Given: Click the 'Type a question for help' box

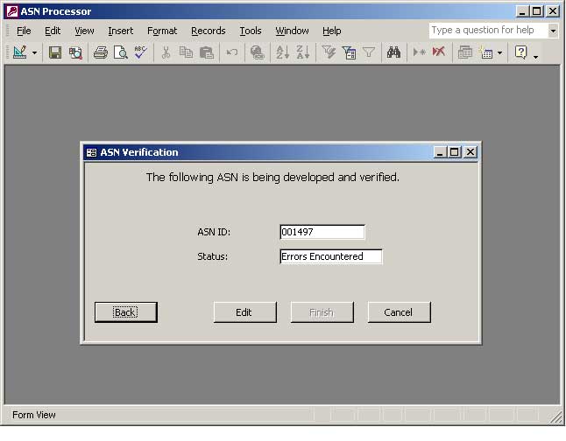Looking at the screenshot, I should coord(488,31).
